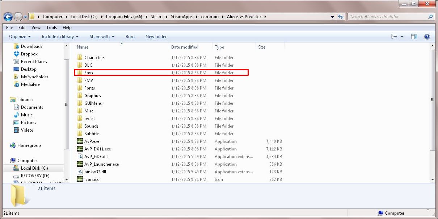
Task: Select MediaFire in navigation pane
Action: 30,84
